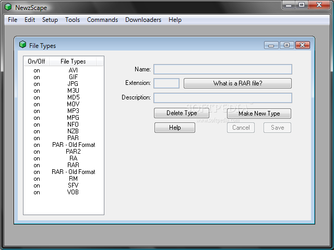
Task: Open the Commands menu
Action: (102, 20)
